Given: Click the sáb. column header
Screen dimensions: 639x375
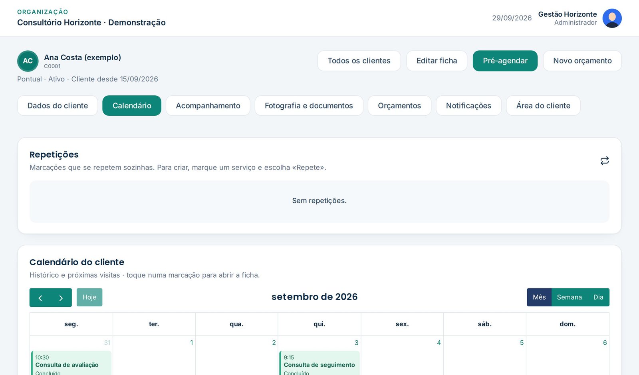Looking at the screenshot, I should pos(485,324).
